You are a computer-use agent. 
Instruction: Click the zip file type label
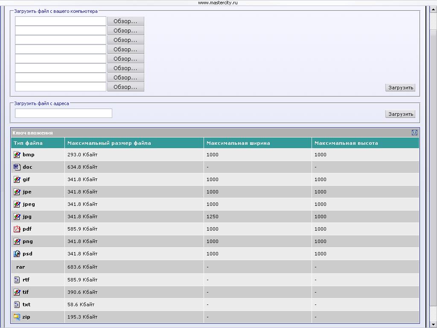point(26,317)
